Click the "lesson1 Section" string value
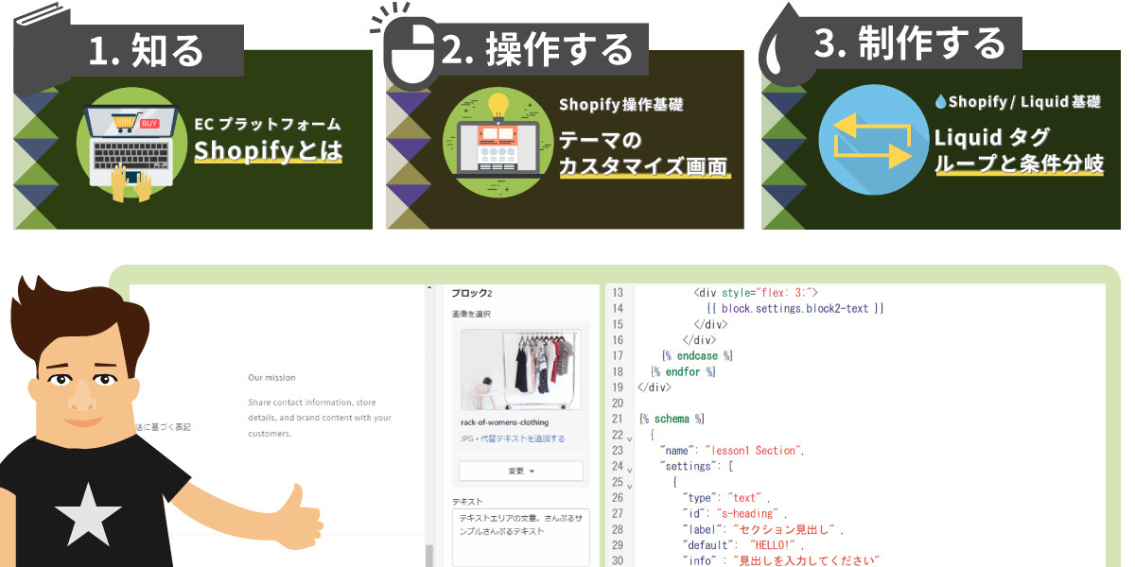The image size is (1135, 567). coord(754,451)
